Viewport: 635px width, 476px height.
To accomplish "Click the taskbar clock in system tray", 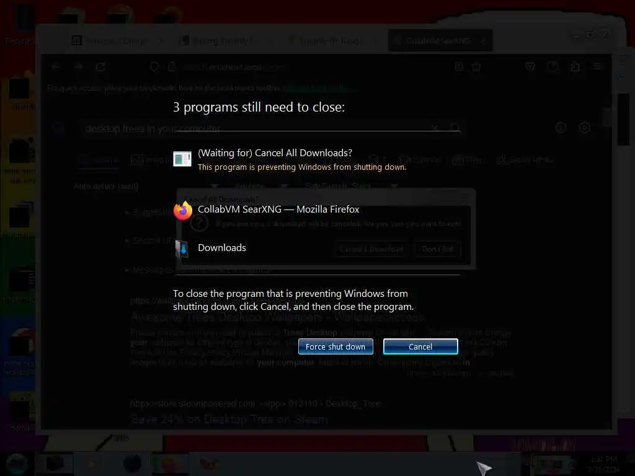I will [603, 464].
